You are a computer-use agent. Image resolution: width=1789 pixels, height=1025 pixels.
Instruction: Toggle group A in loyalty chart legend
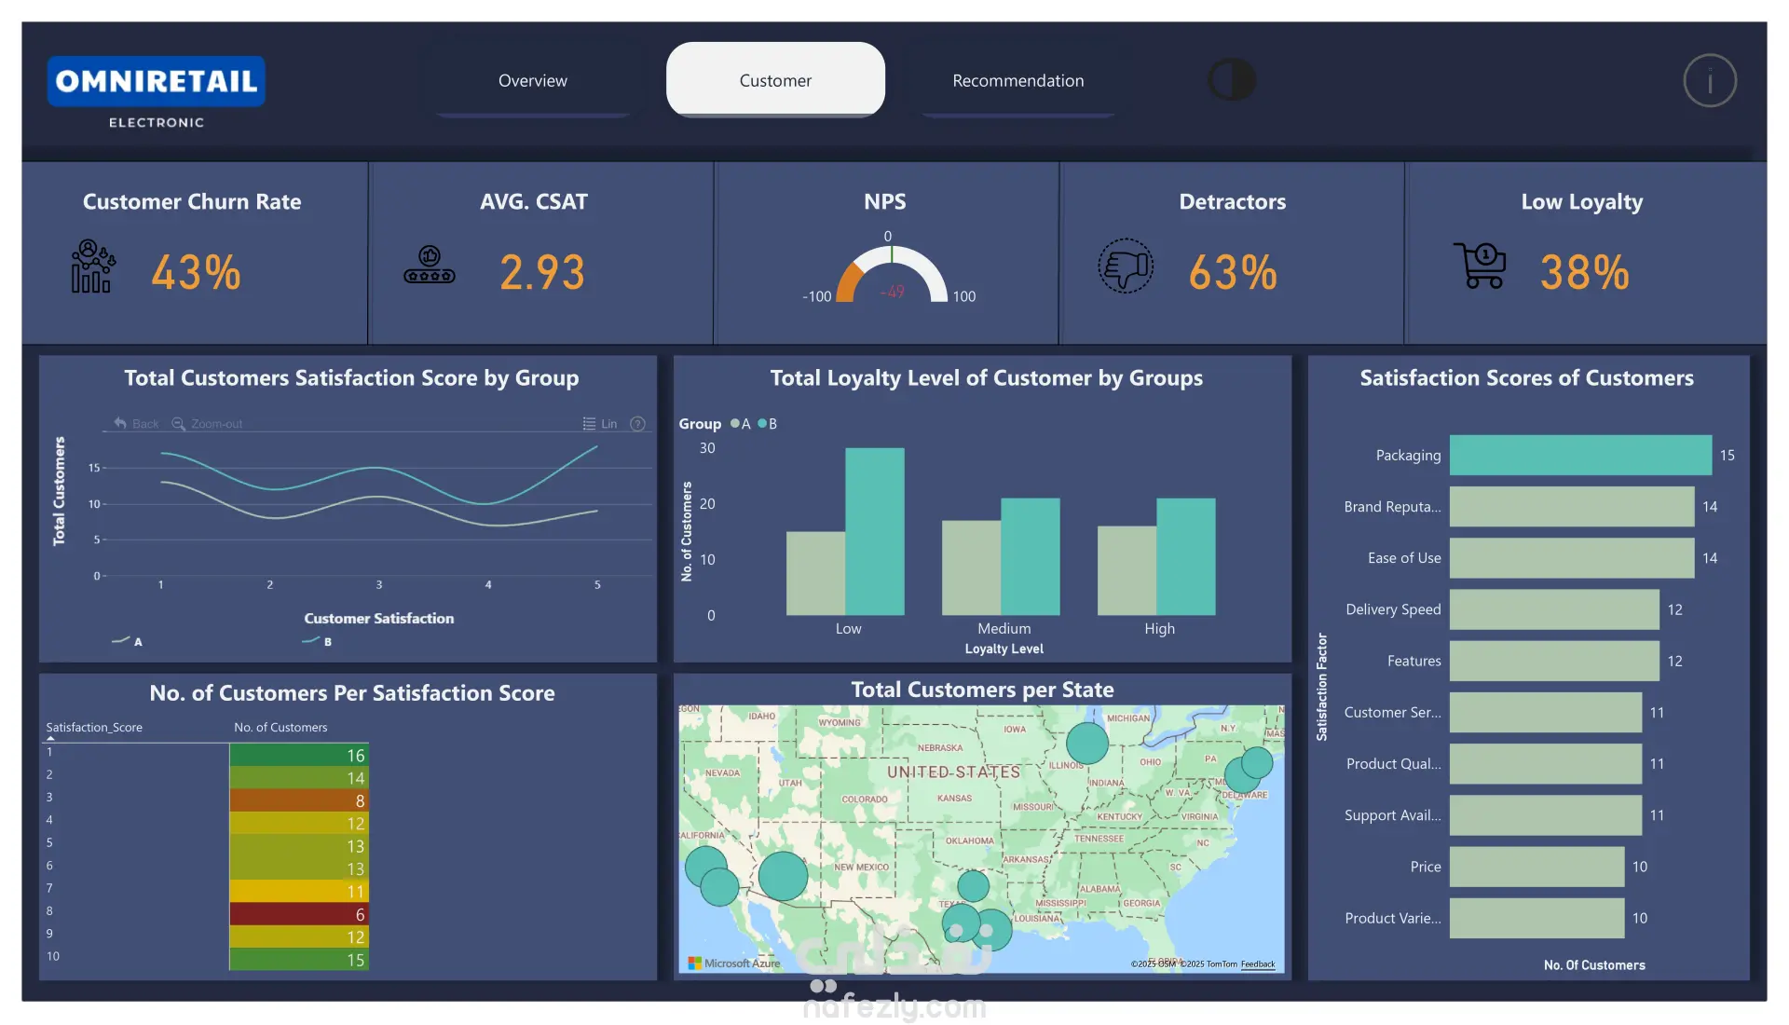click(x=740, y=423)
